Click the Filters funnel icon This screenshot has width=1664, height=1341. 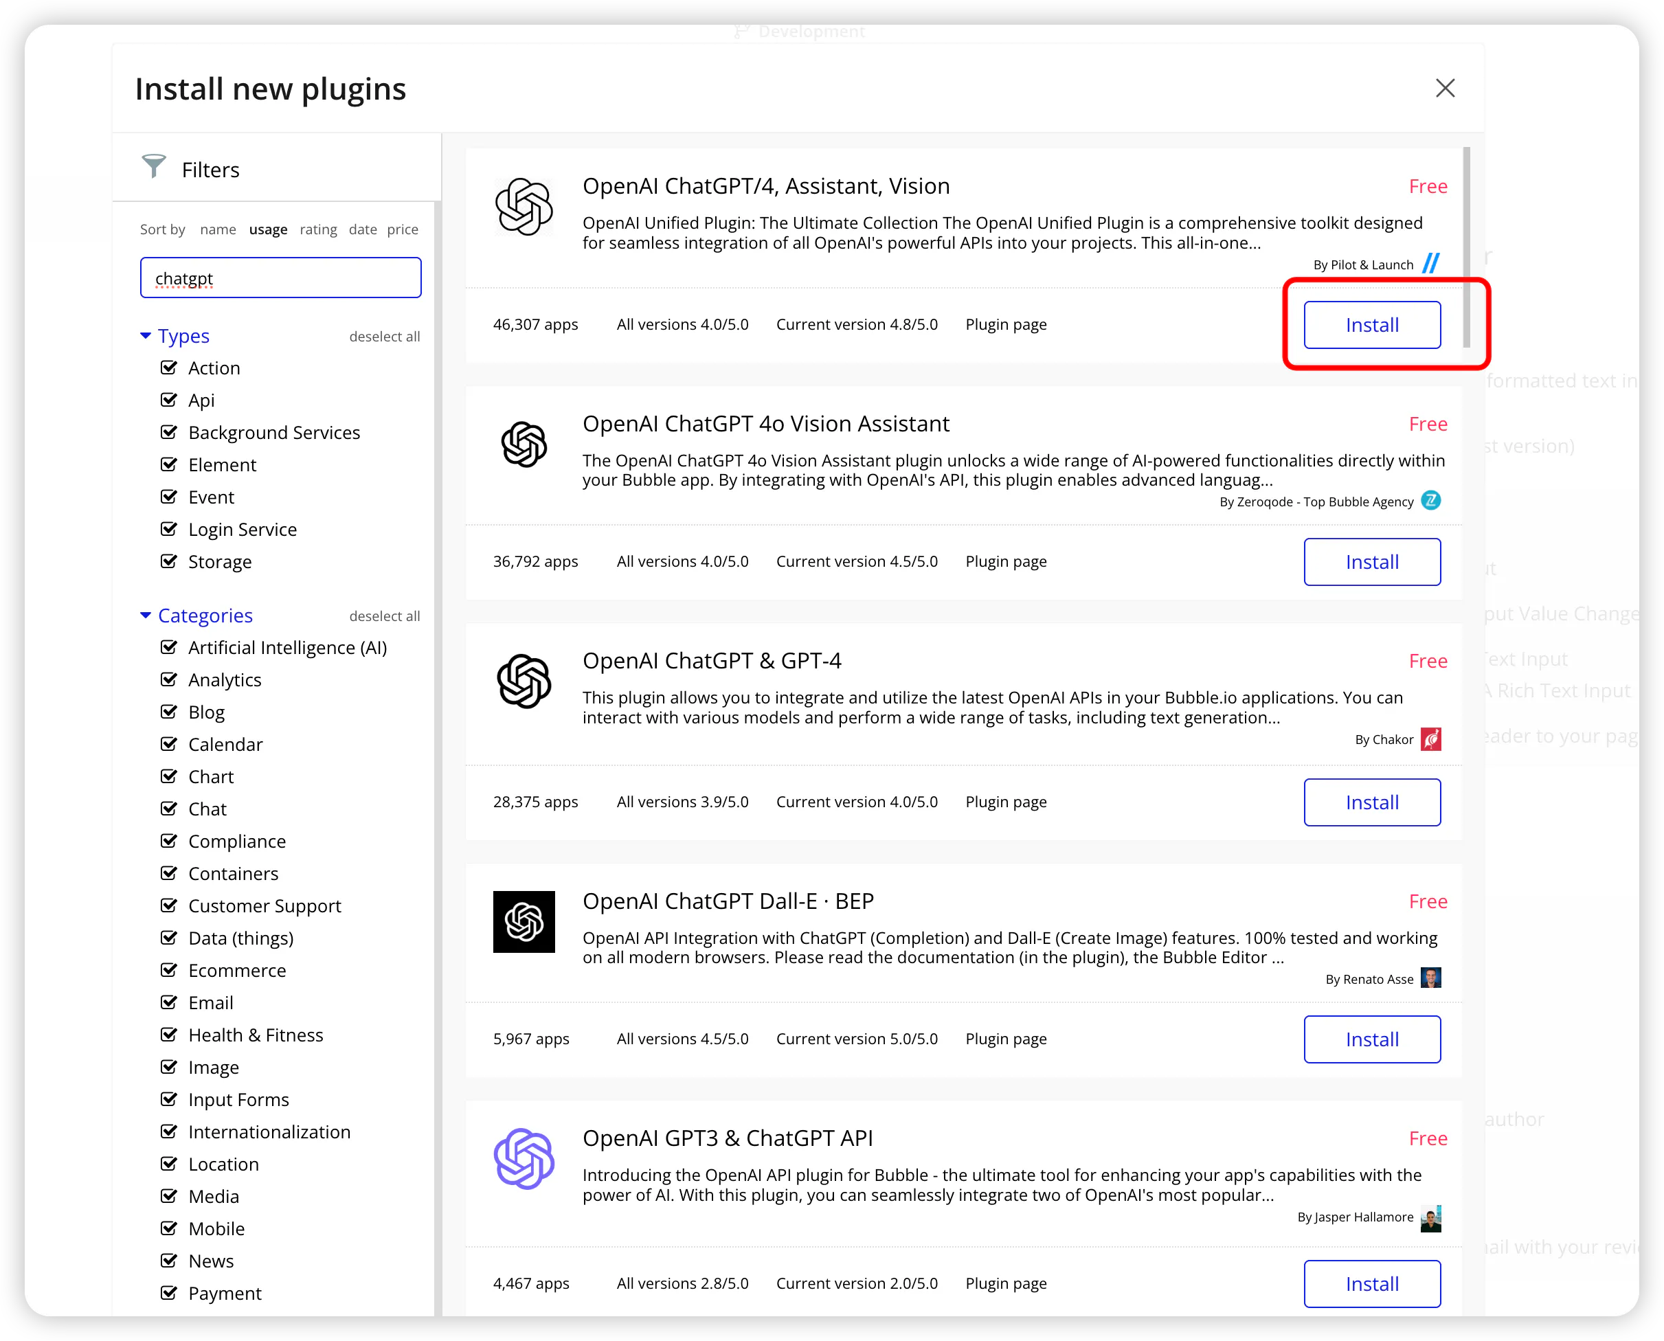point(154,166)
